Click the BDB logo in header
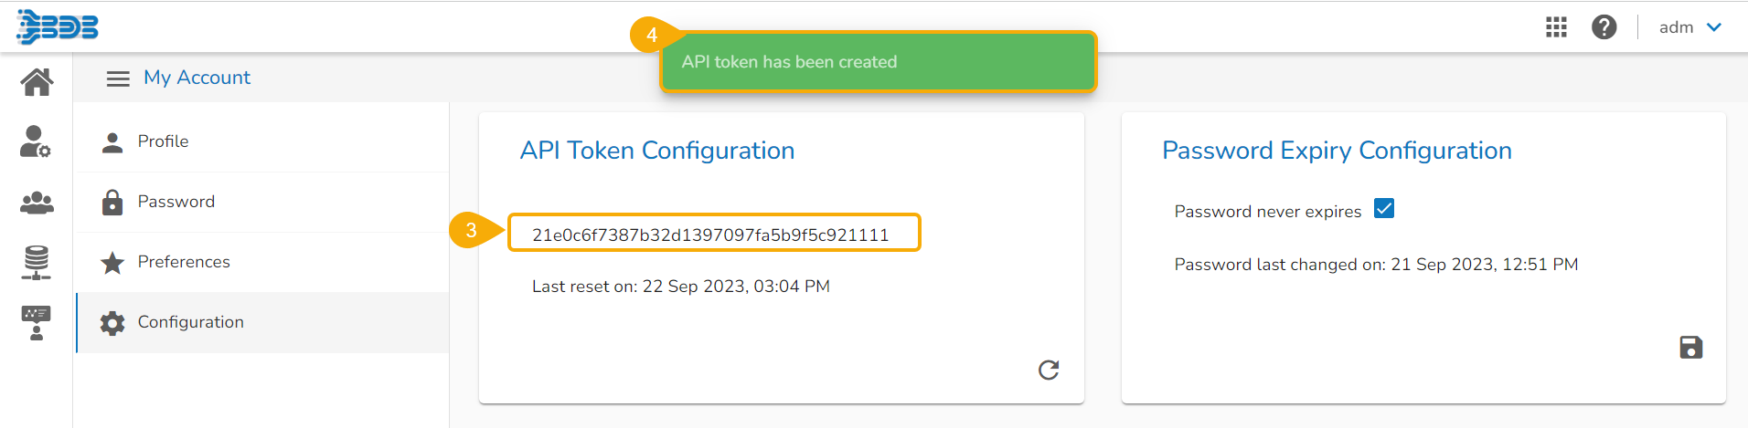Screen dimensions: 1748x428 57,27
